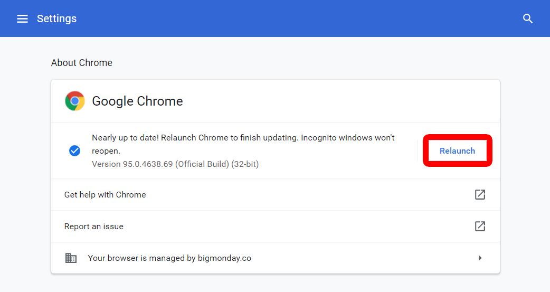Click external link icon for Report an issue
Image resolution: width=550 pixels, height=292 pixels.
[480, 226]
